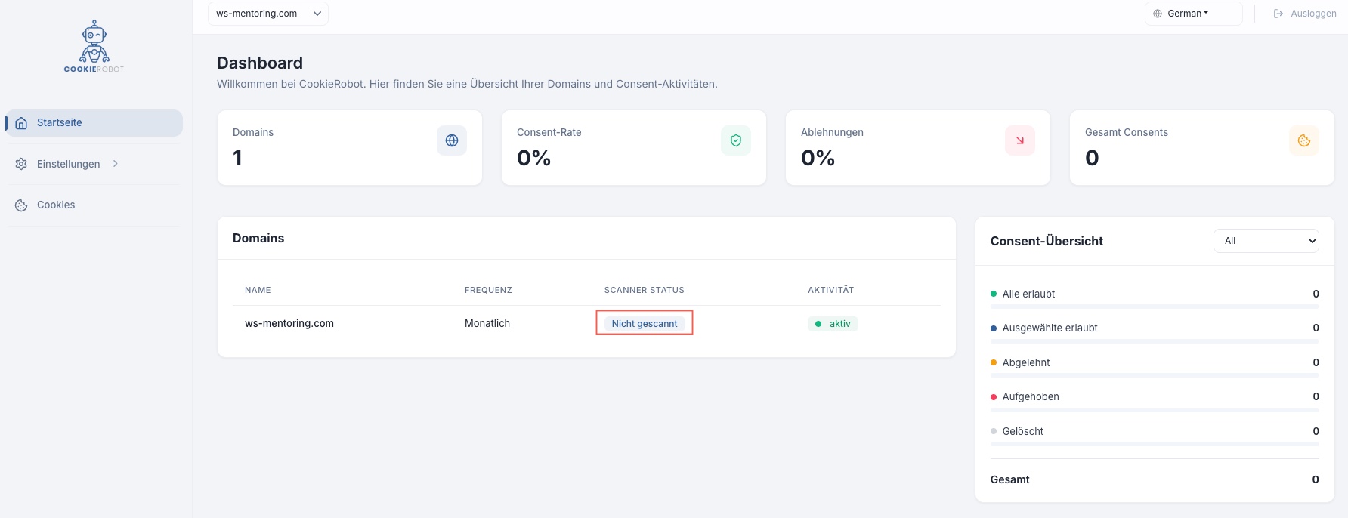Go to Startseite in the sidebar
Screen dimensions: 1348x518
pyautogui.click(x=60, y=123)
